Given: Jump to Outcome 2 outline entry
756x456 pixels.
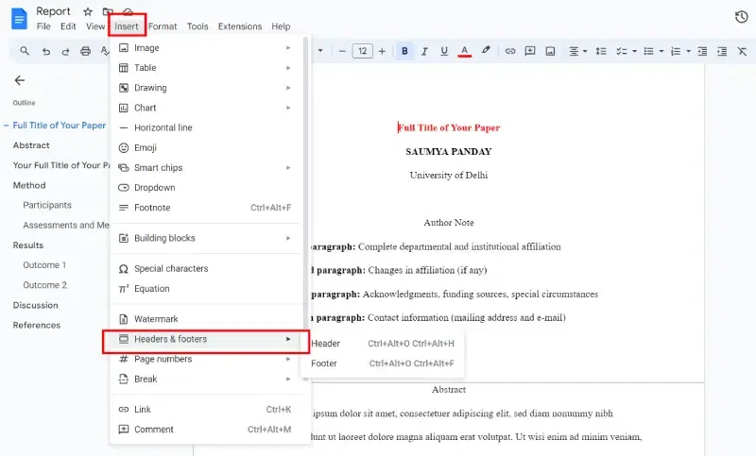Looking at the screenshot, I should pos(44,285).
